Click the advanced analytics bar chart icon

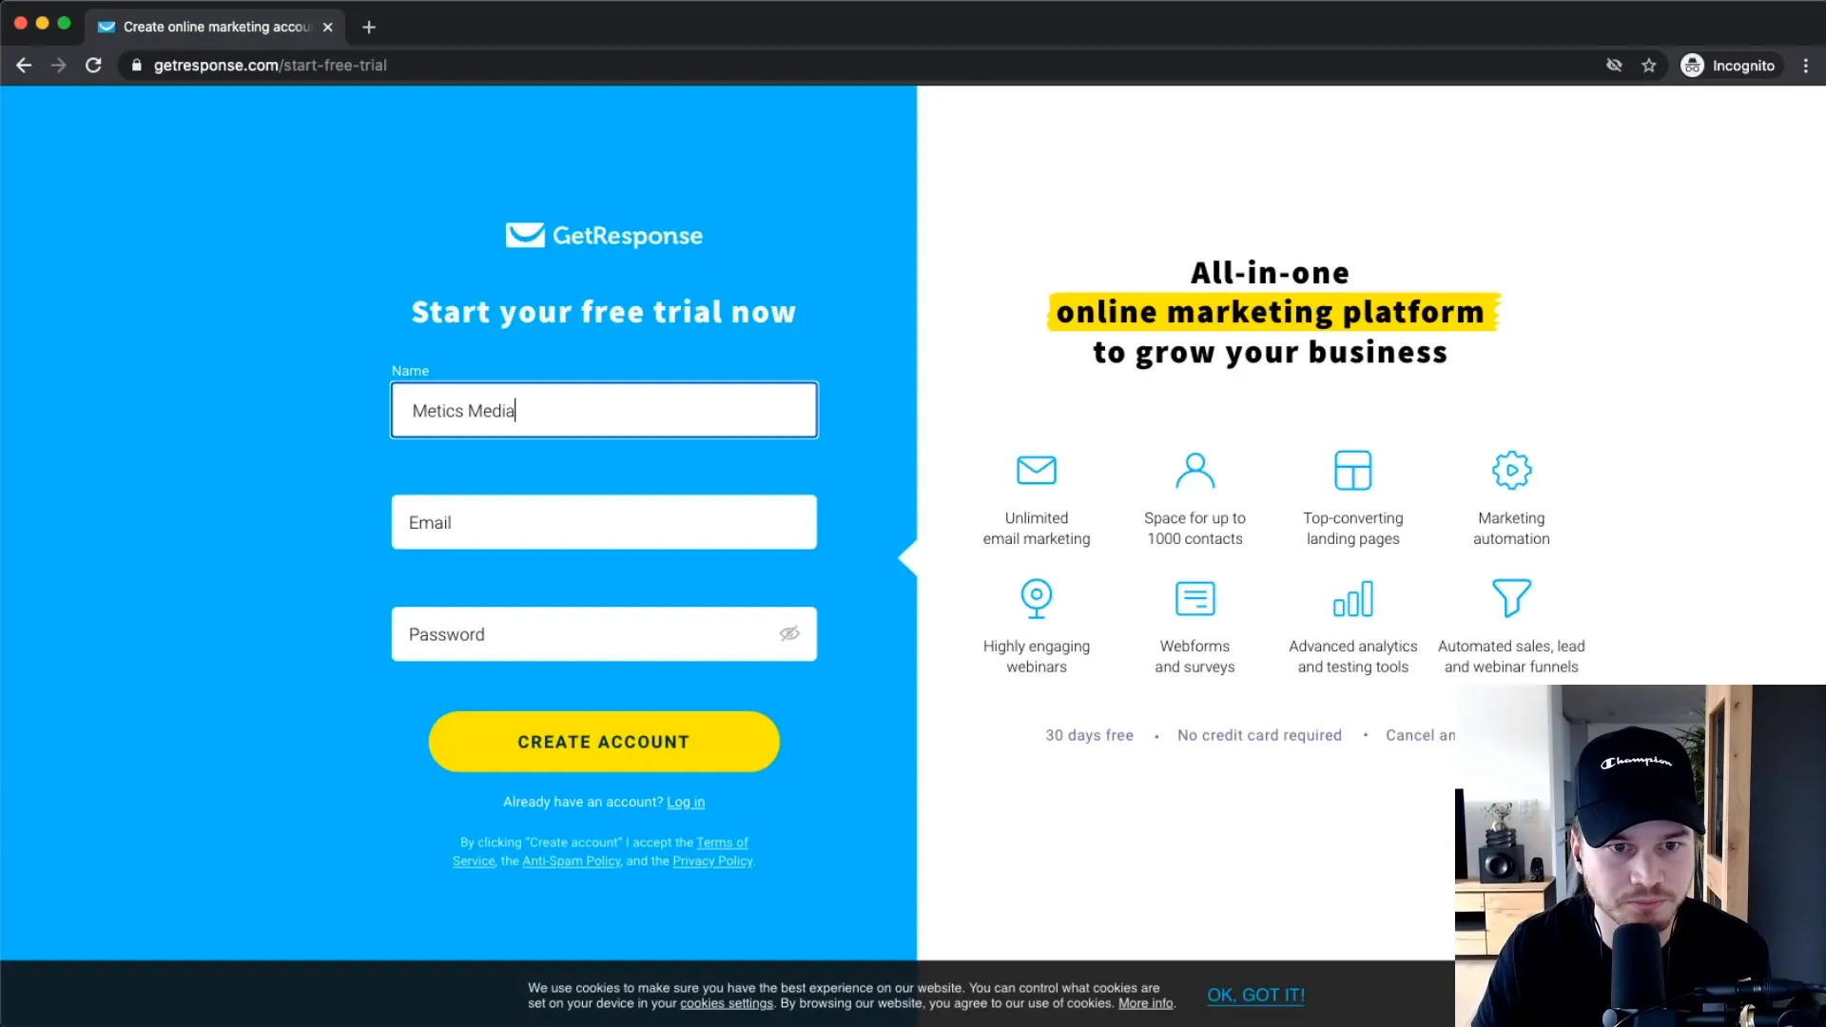click(x=1353, y=599)
